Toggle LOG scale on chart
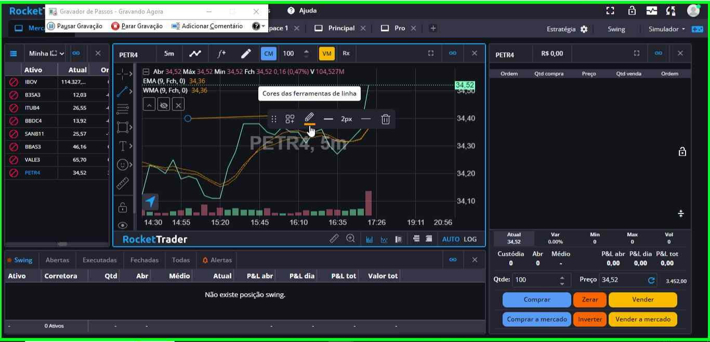 470,239
